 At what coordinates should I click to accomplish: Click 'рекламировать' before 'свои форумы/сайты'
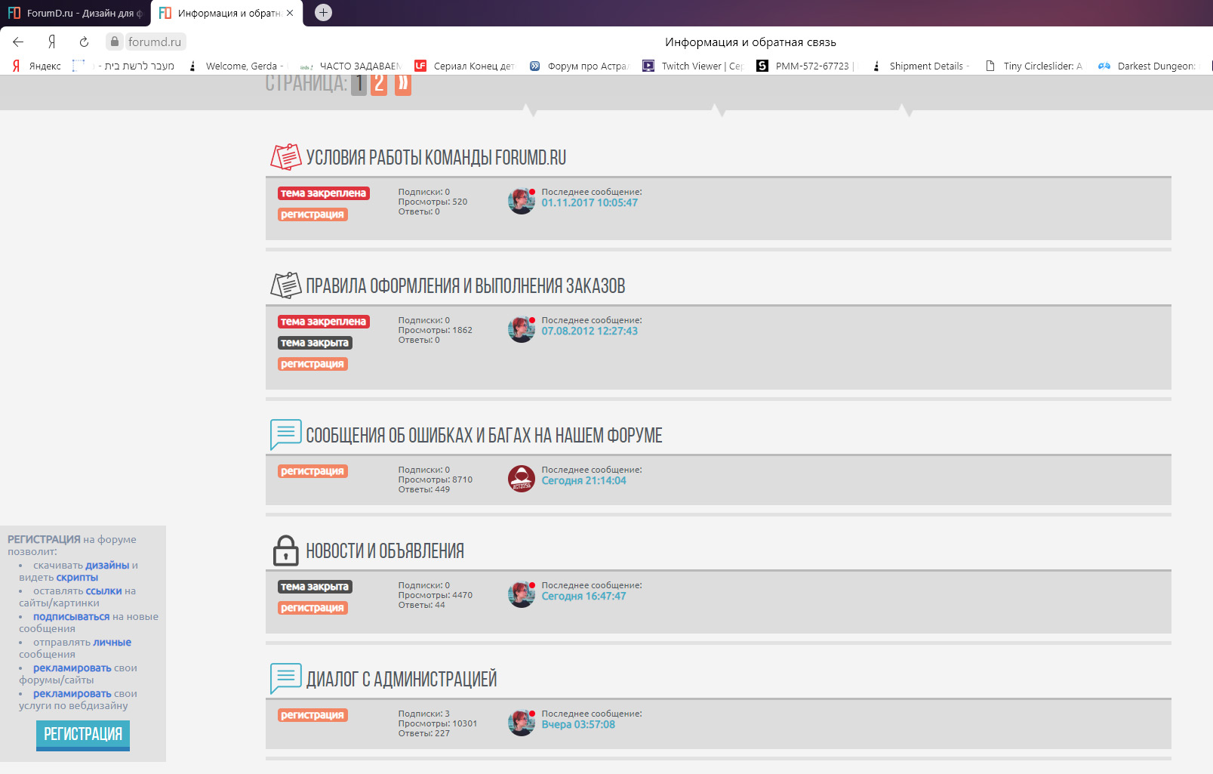tap(72, 668)
